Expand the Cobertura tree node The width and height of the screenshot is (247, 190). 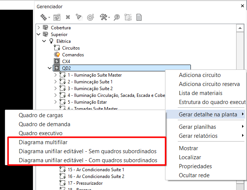[39, 27]
